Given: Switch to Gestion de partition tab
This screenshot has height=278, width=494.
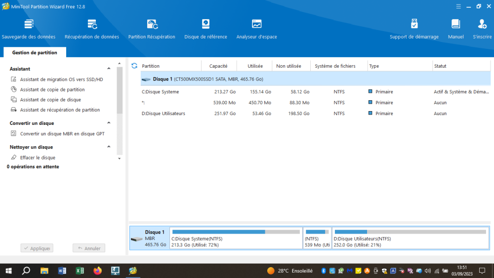Looking at the screenshot, I should [x=35, y=52].
